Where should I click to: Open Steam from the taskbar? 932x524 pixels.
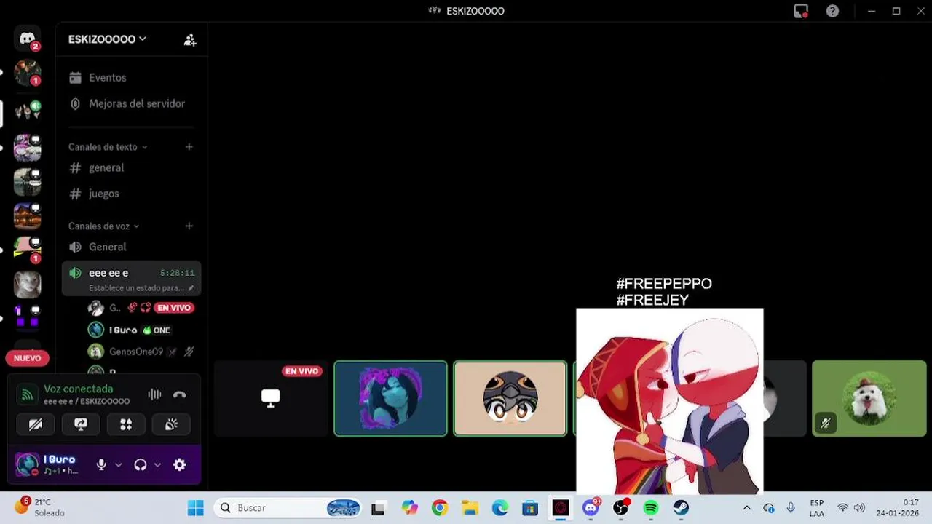pos(681,508)
